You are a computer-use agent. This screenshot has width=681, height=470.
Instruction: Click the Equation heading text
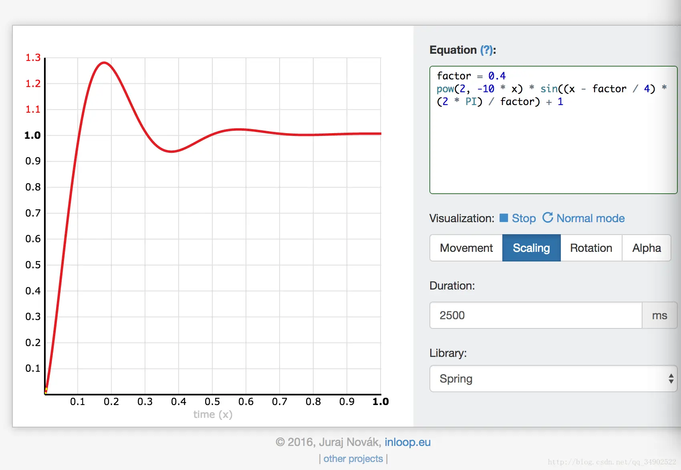[453, 50]
